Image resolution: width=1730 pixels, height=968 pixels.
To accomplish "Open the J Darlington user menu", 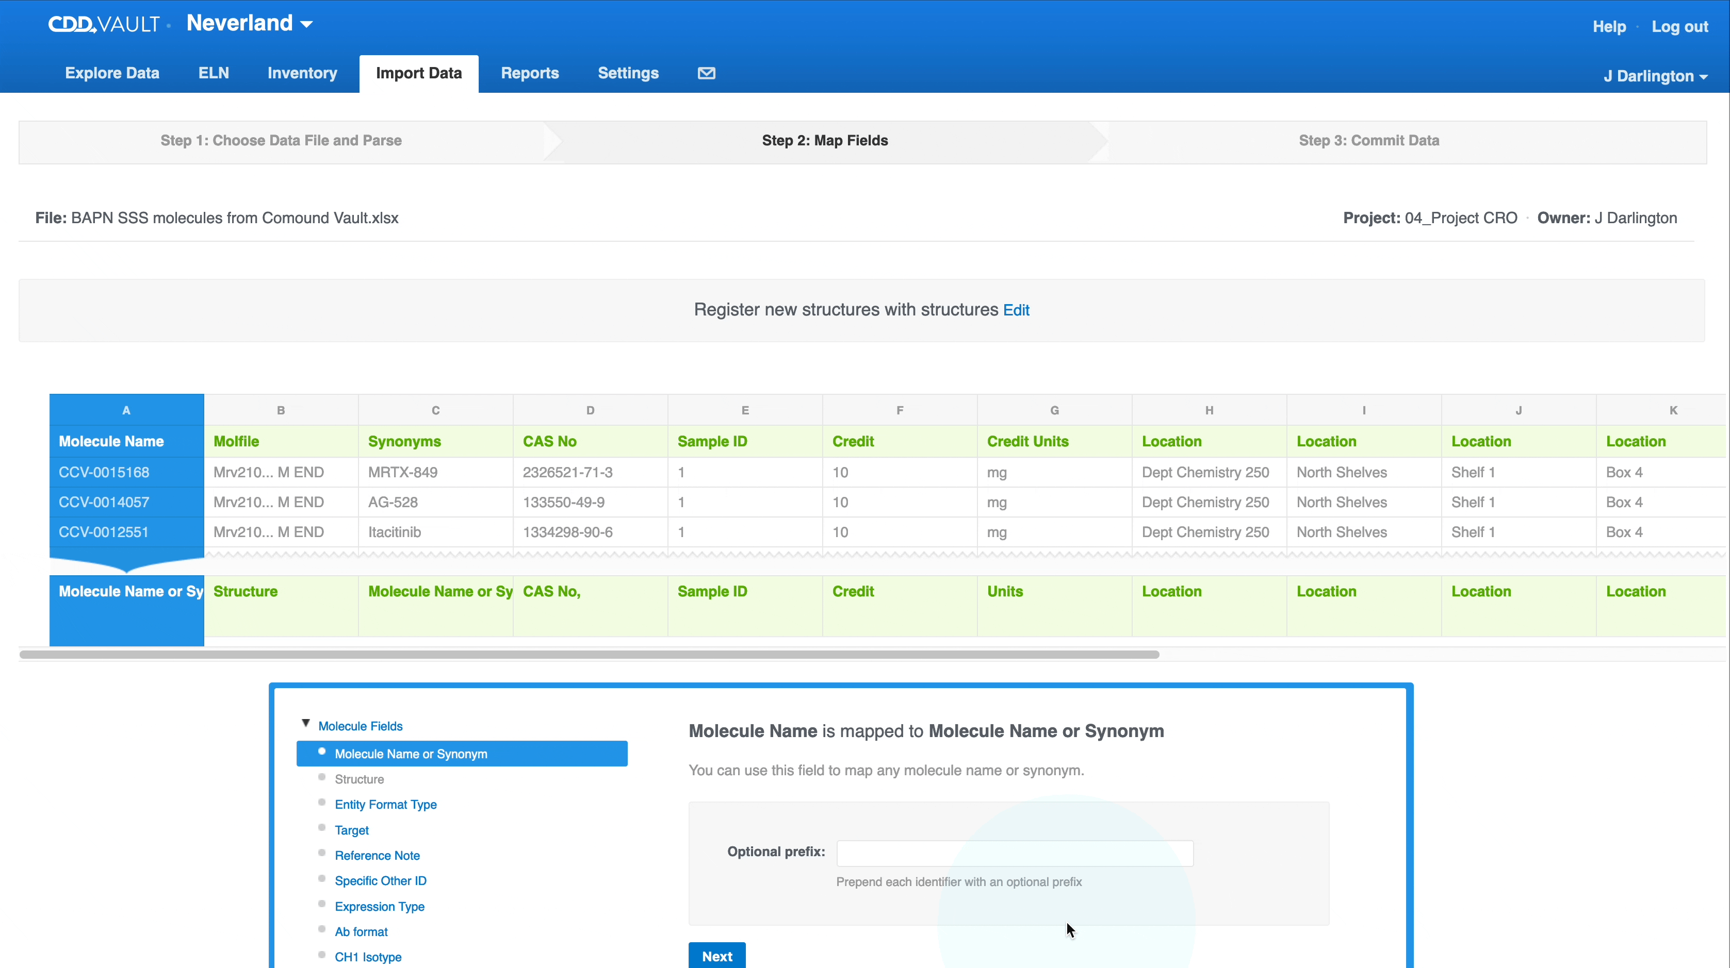I will pyautogui.click(x=1655, y=76).
